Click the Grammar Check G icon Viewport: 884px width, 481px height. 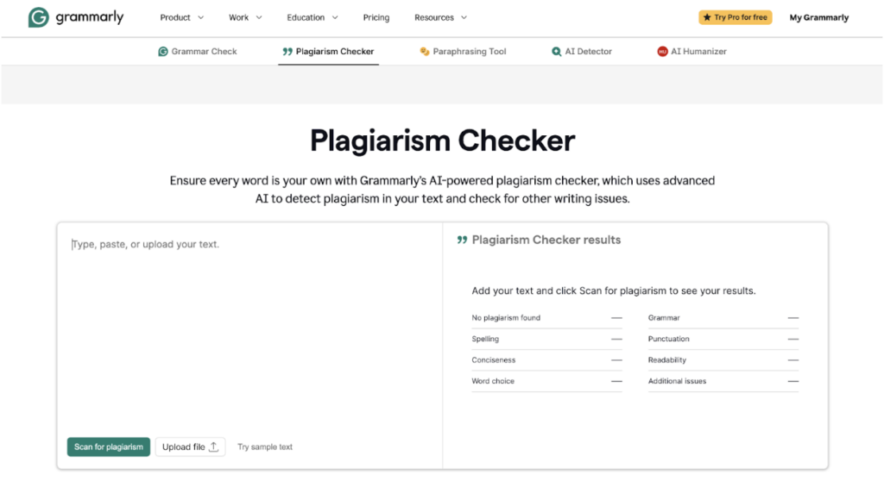163,51
